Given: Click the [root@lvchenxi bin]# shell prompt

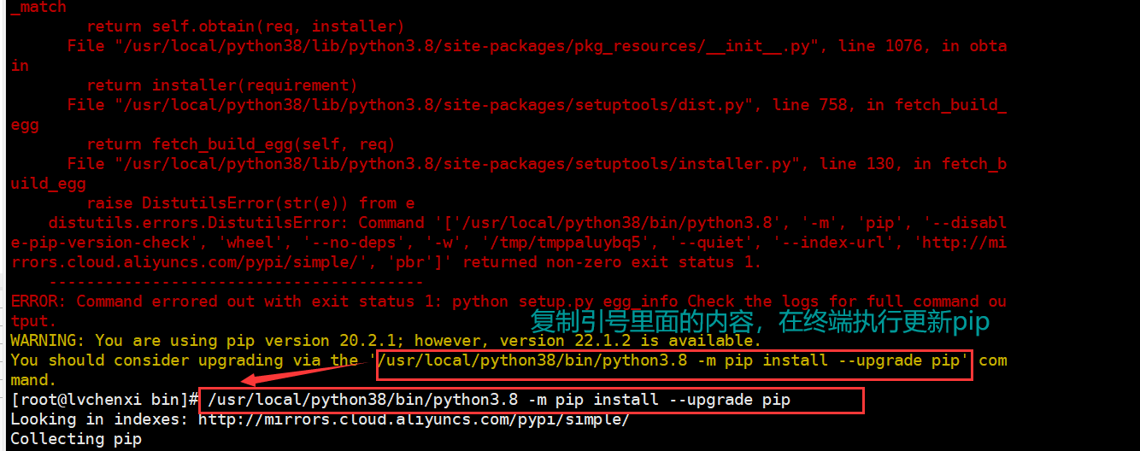Looking at the screenshot, I should 105,400.
